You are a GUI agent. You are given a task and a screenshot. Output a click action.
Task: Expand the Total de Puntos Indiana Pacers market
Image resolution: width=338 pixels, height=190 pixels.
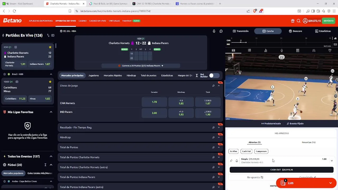(x=219, y=177)
